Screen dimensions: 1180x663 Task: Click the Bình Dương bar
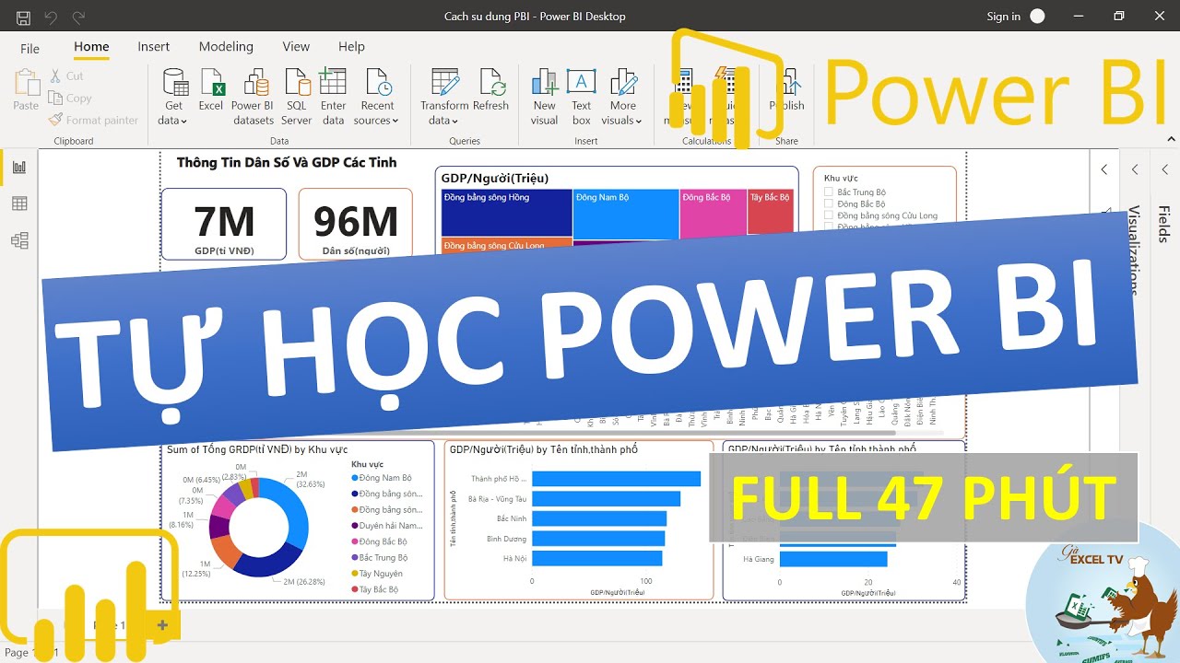tap(598, 539)
